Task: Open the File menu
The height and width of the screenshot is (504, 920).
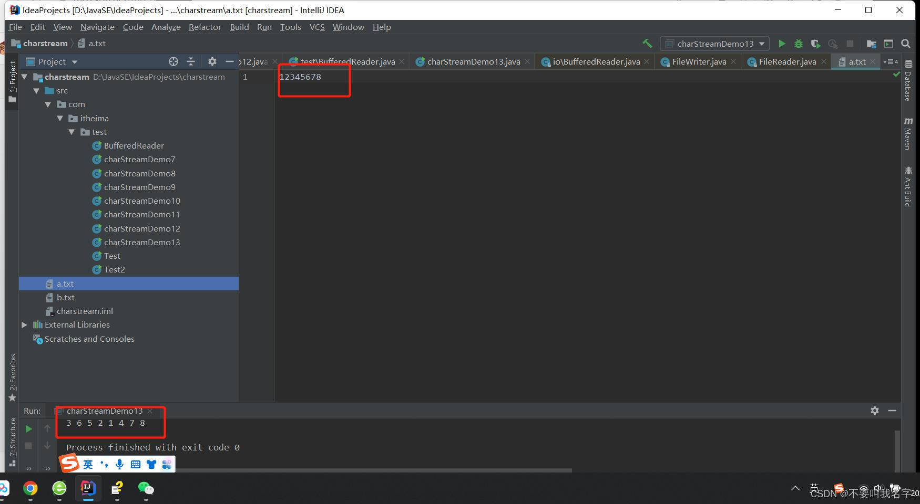Action: point(15,27)
